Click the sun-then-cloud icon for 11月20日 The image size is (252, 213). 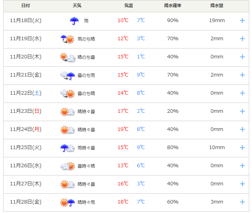[67, 57]
